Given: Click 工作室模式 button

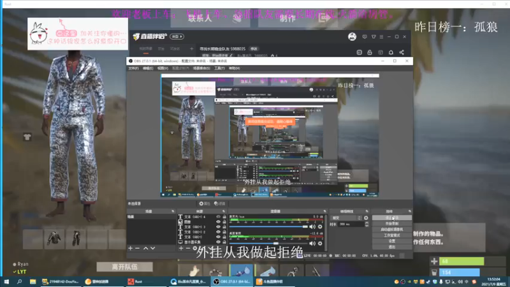Looking at the screenshot, I should (392, 235).
